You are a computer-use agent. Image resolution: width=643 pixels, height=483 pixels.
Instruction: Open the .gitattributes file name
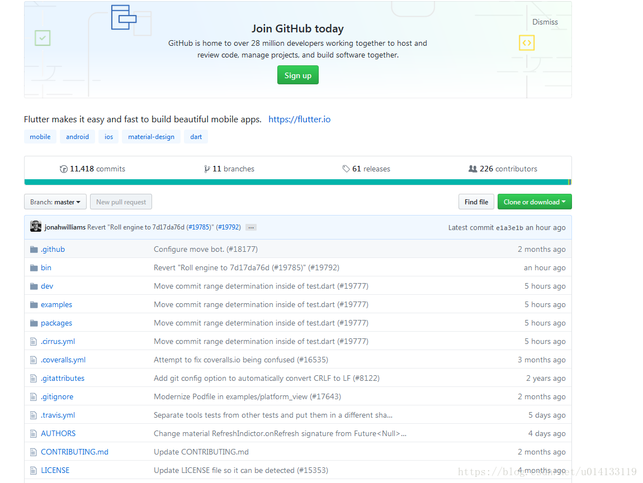click(x=63, y=379)
